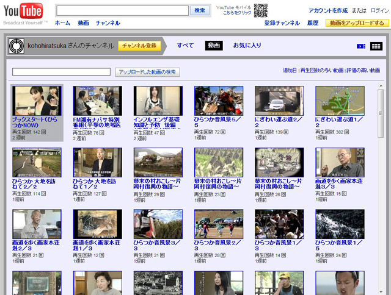Focus the main YouTube search field

click(x=122, y=11)
